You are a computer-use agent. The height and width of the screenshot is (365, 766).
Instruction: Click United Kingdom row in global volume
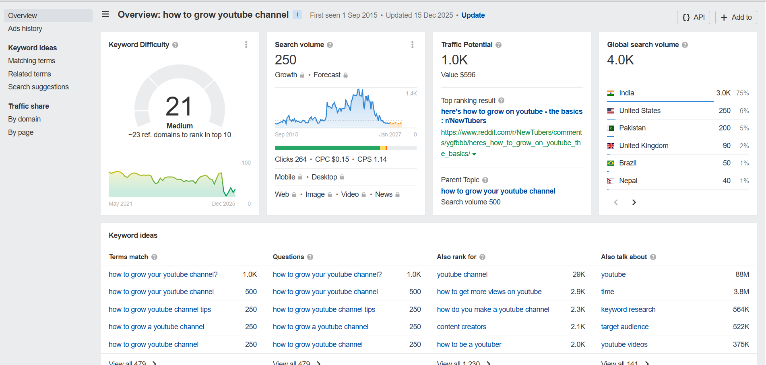tap(678, 146)
